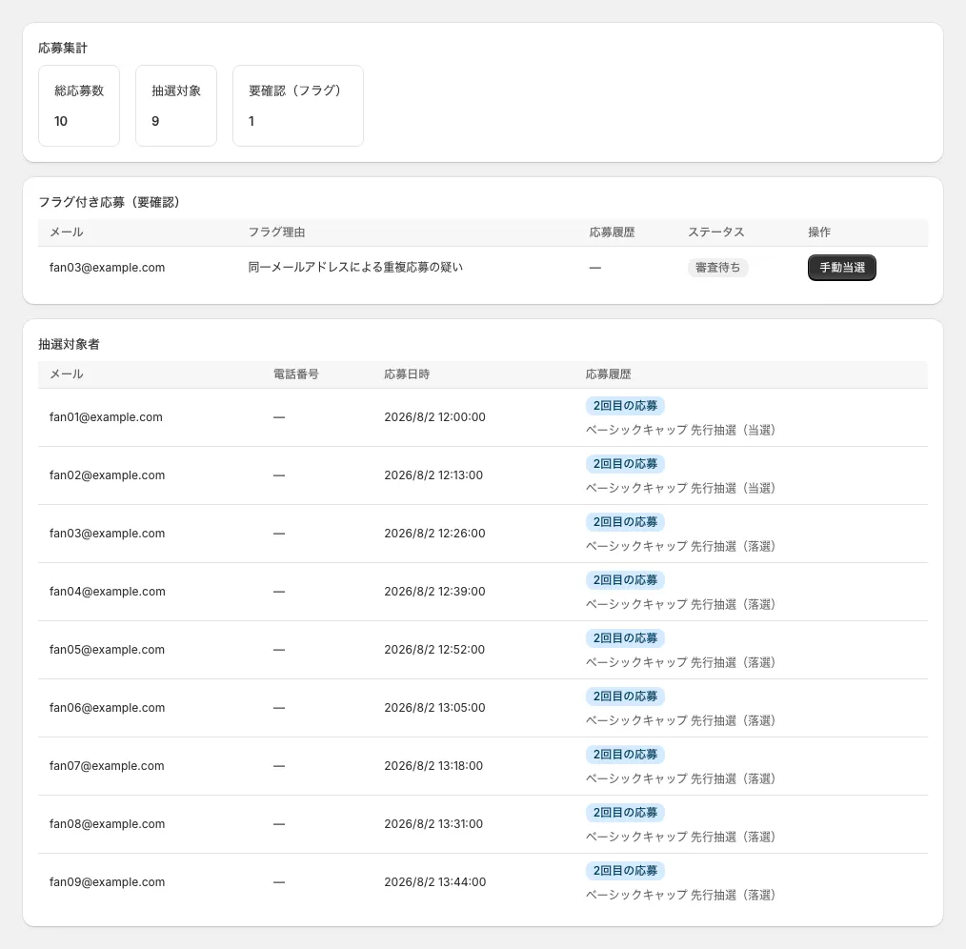The height and width of the screenshot is (949, 966).
Task: Click fan09@example.com in the lottery list
Action: click(108, 882)
